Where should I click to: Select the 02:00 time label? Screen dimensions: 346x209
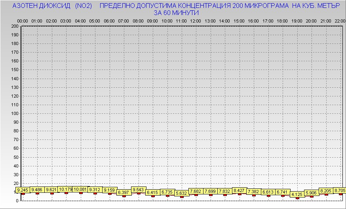click(51, 21)
